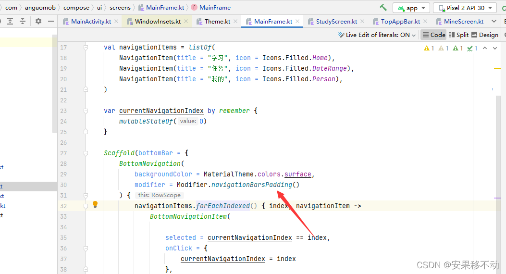506x274 pixels.
Task: Close the StudyScreen.kt tab
Action: 362,21
